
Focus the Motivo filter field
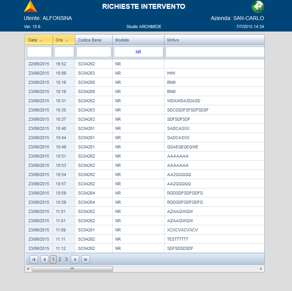[x=215, y=52]
